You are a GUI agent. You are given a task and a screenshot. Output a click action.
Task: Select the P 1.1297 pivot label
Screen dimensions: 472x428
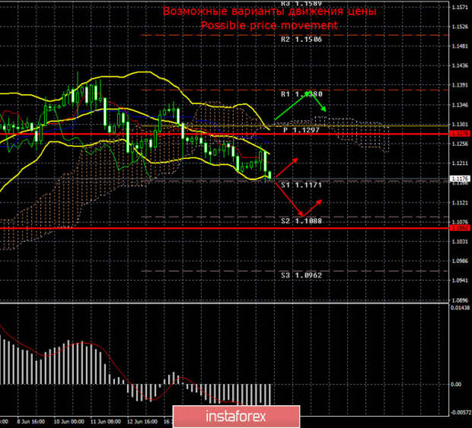point(301,130)
